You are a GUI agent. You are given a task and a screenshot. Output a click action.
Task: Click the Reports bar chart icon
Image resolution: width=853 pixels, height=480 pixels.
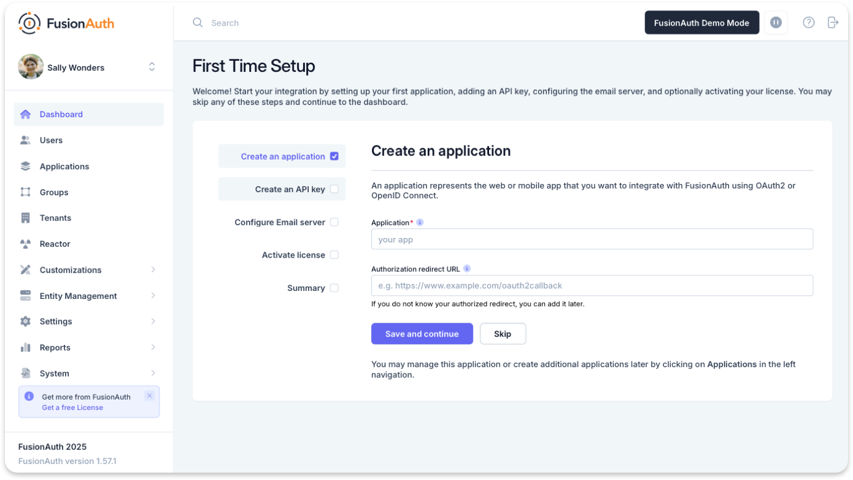click(25, 347)
